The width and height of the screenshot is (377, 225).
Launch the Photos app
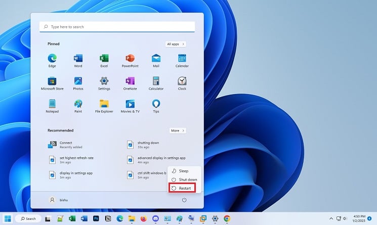click(x=78, y=83)
